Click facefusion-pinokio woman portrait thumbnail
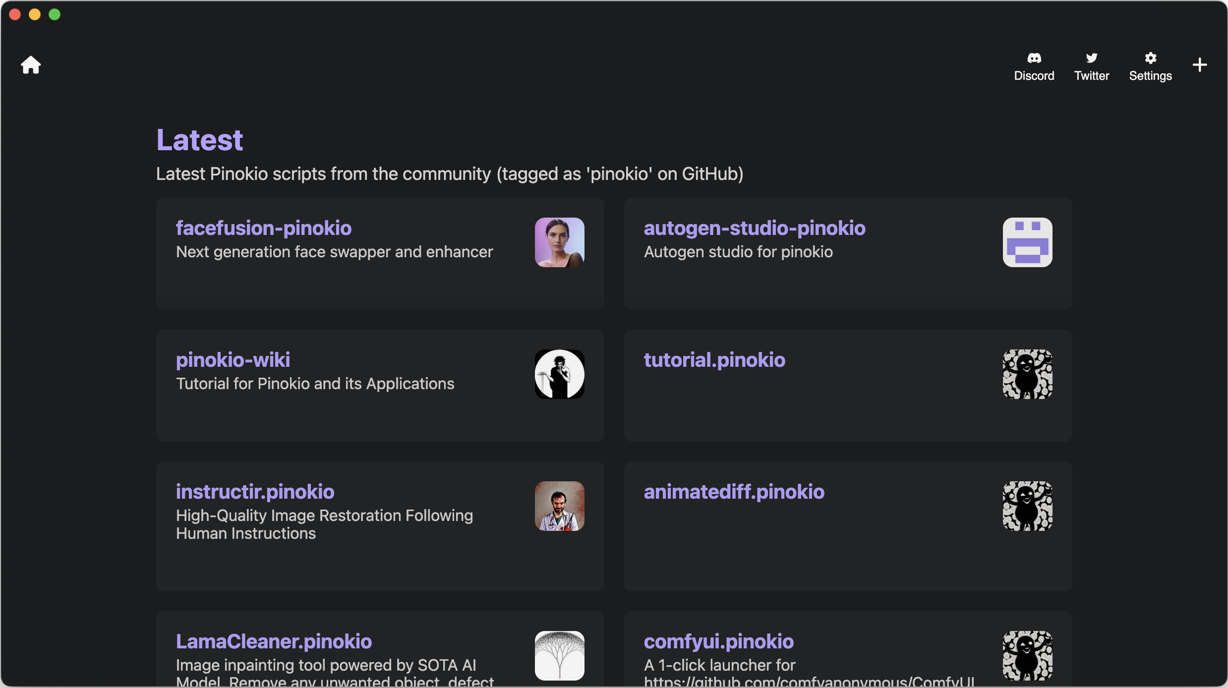1228x688 pixels. pos(559,242)
